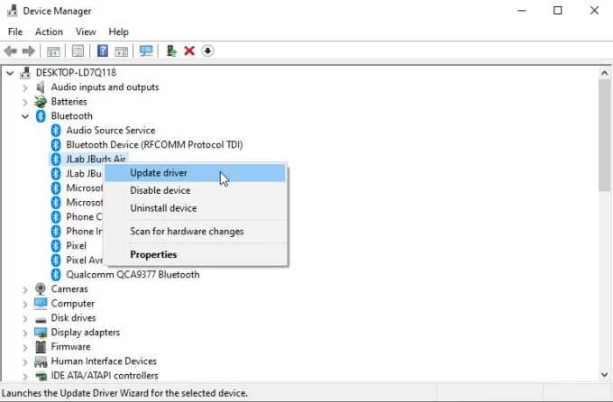Select the DESKTOP-LD7Q118 label
The height and width of the screenshot is (402, 613).
pos(76,73)
